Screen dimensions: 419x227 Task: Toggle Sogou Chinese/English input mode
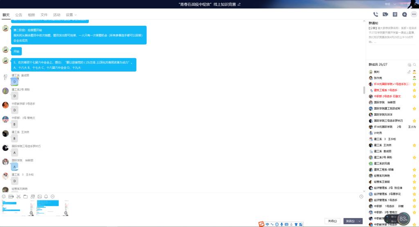click(x=267, y=224)
